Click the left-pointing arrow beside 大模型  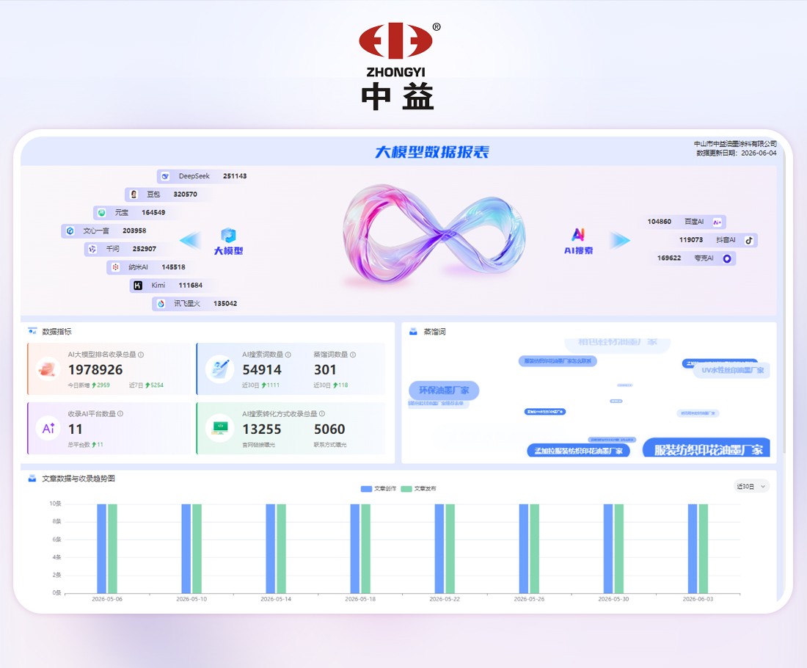tap(191, 240)
